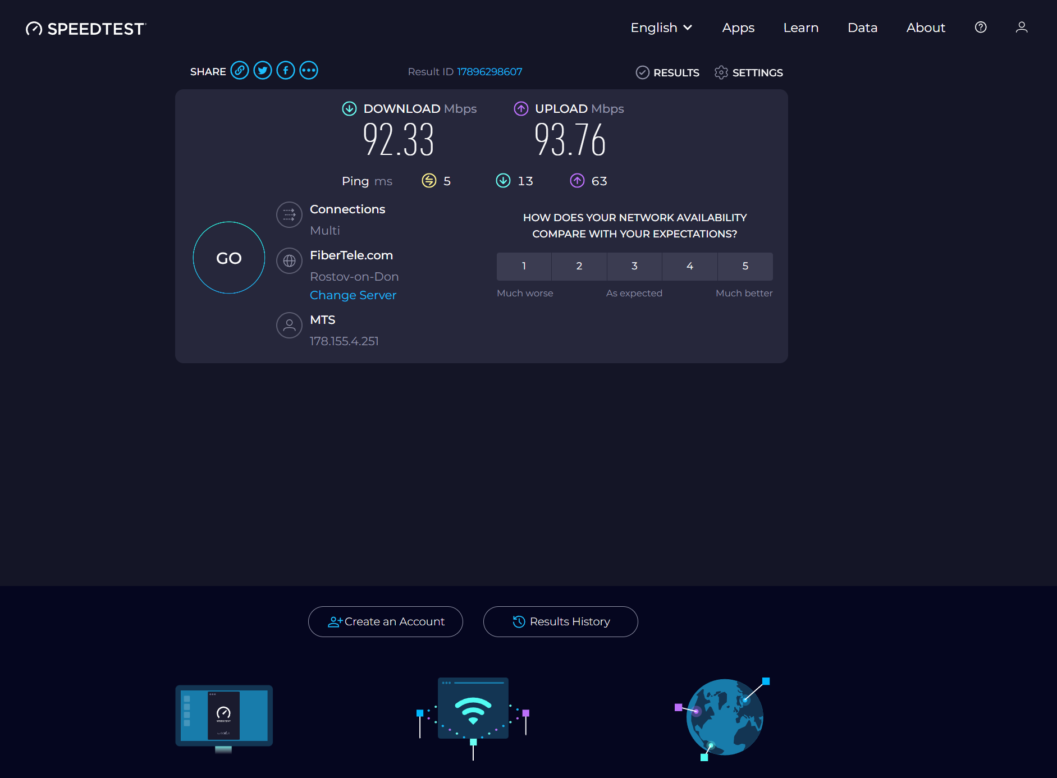Viewport: 1057px width, 778px height.
Task: Rate network availability as 2
Action: 579,266
